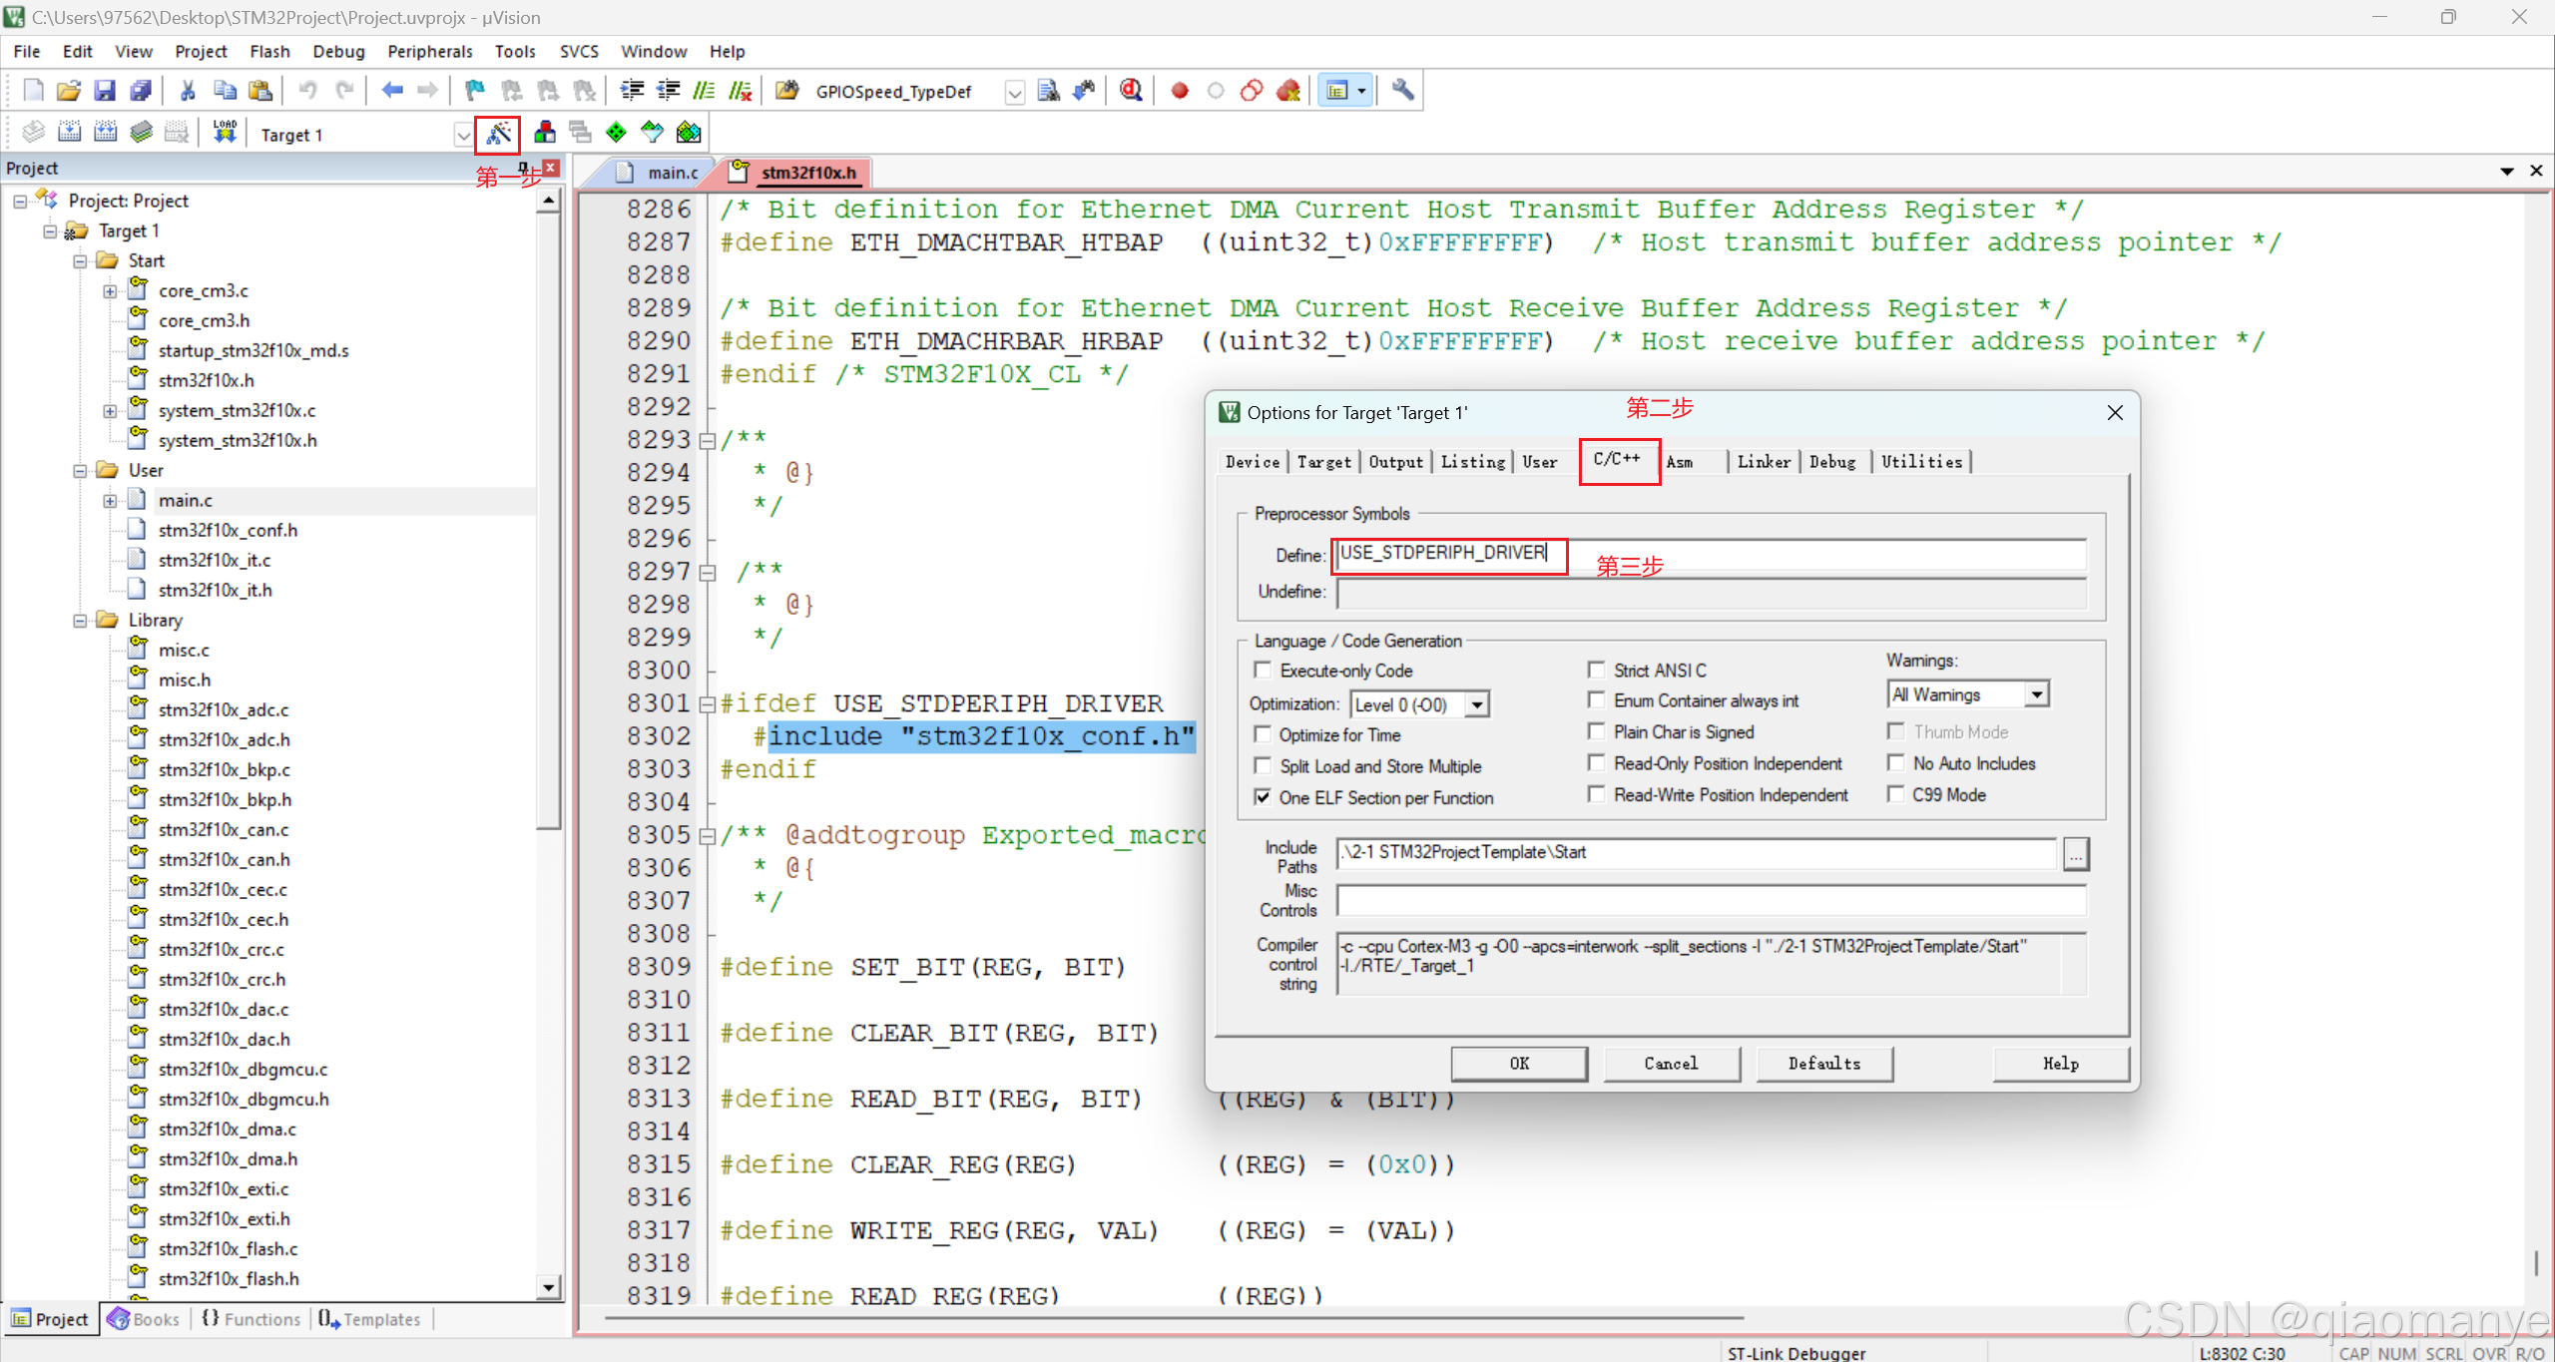Click the Toggle Bookmark flag icon
Viewport: 2555px width, 1362px height.
(474, 91)
